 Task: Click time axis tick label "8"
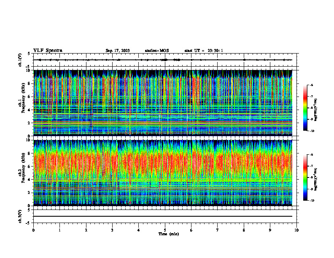[244, 230]
